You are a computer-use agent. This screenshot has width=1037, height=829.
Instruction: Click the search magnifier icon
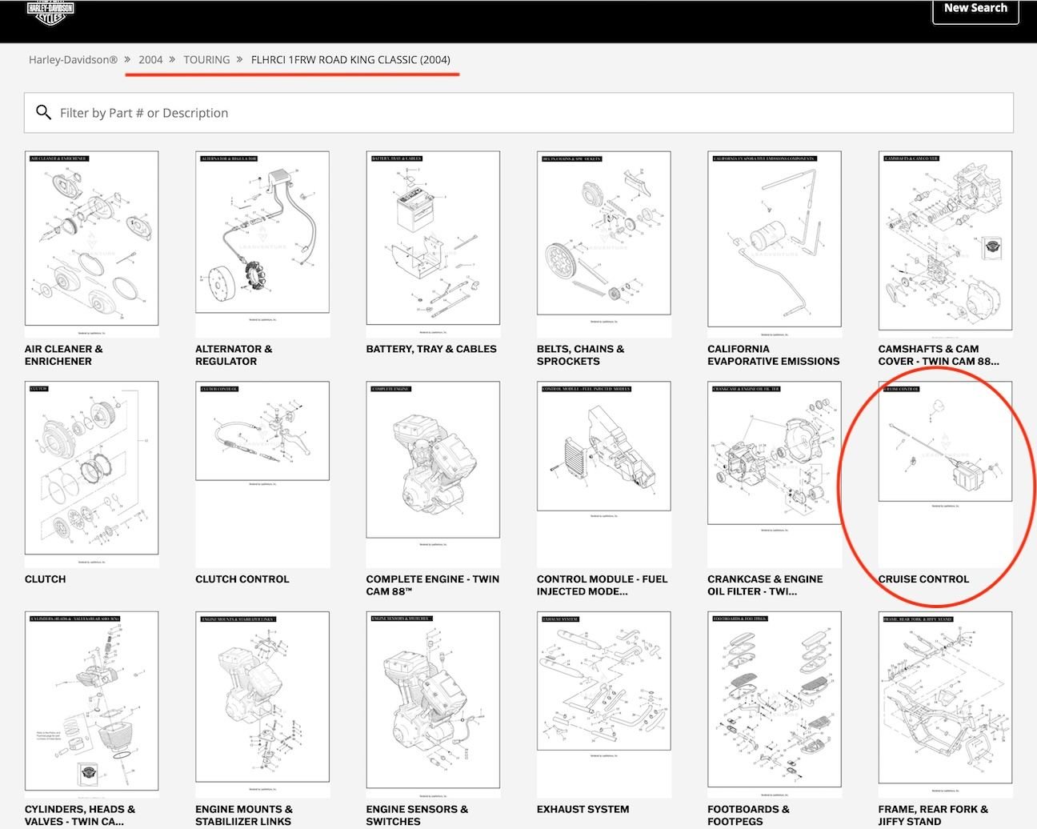point(44,113)
